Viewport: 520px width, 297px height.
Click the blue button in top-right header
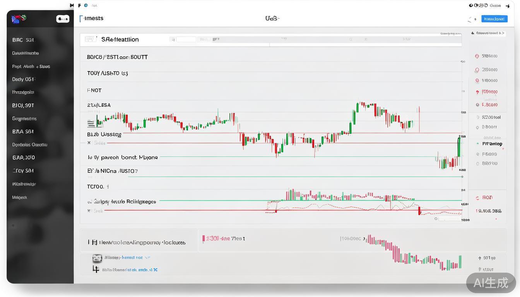(x=494, y=19)
